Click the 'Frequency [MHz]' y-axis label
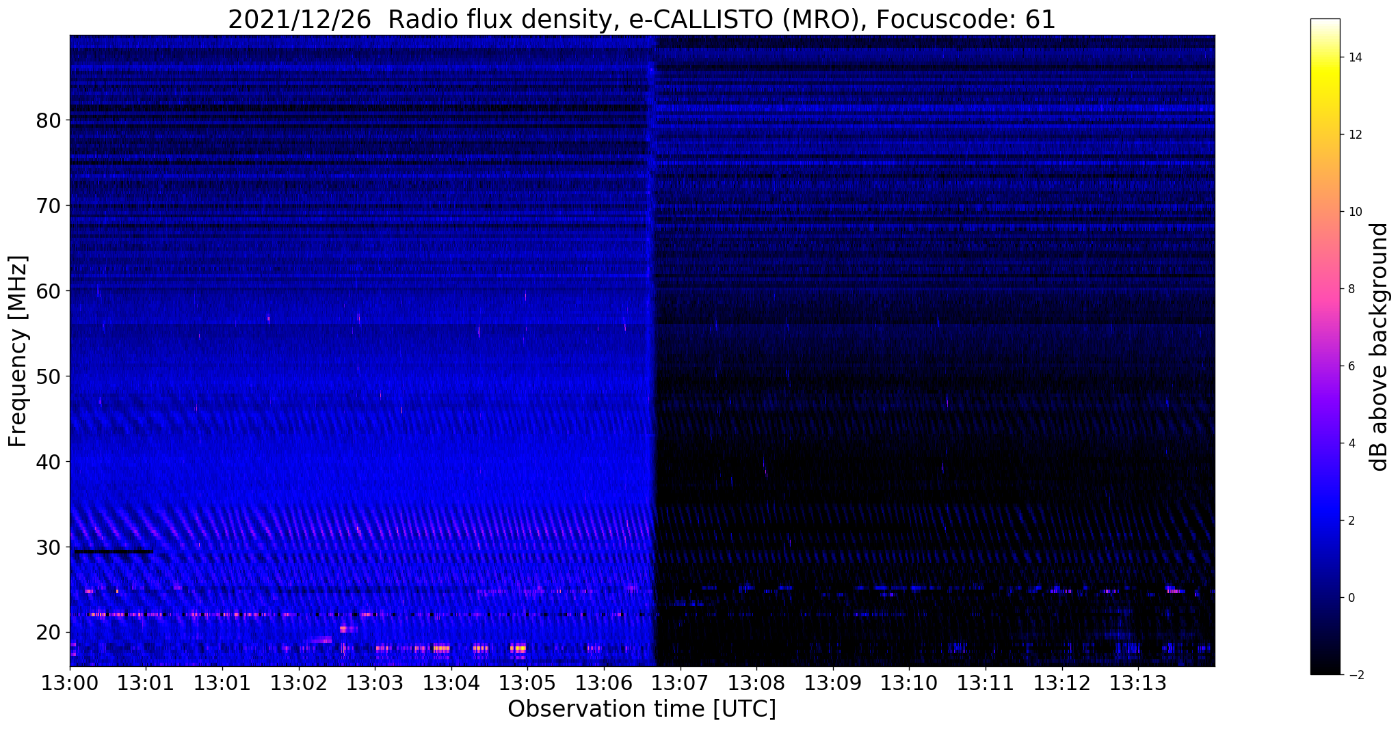The width and height of the screenshot is (1400, 729). coord(18,351)
